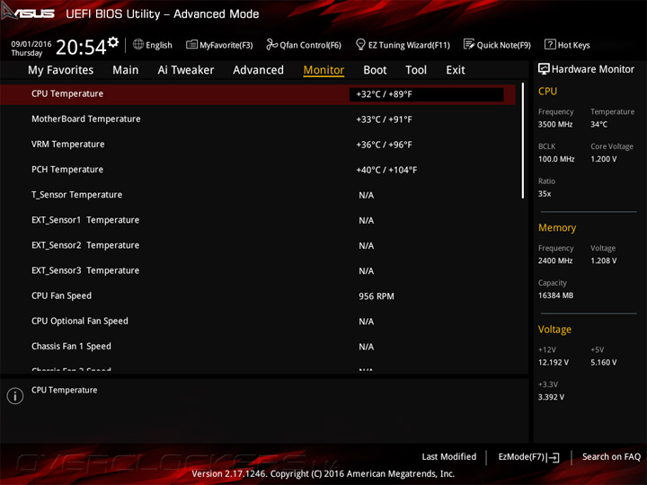Click the 3500 MHz CPU frequency value
647x485 pixels.
pyautogui.click(x=555, y=124)
